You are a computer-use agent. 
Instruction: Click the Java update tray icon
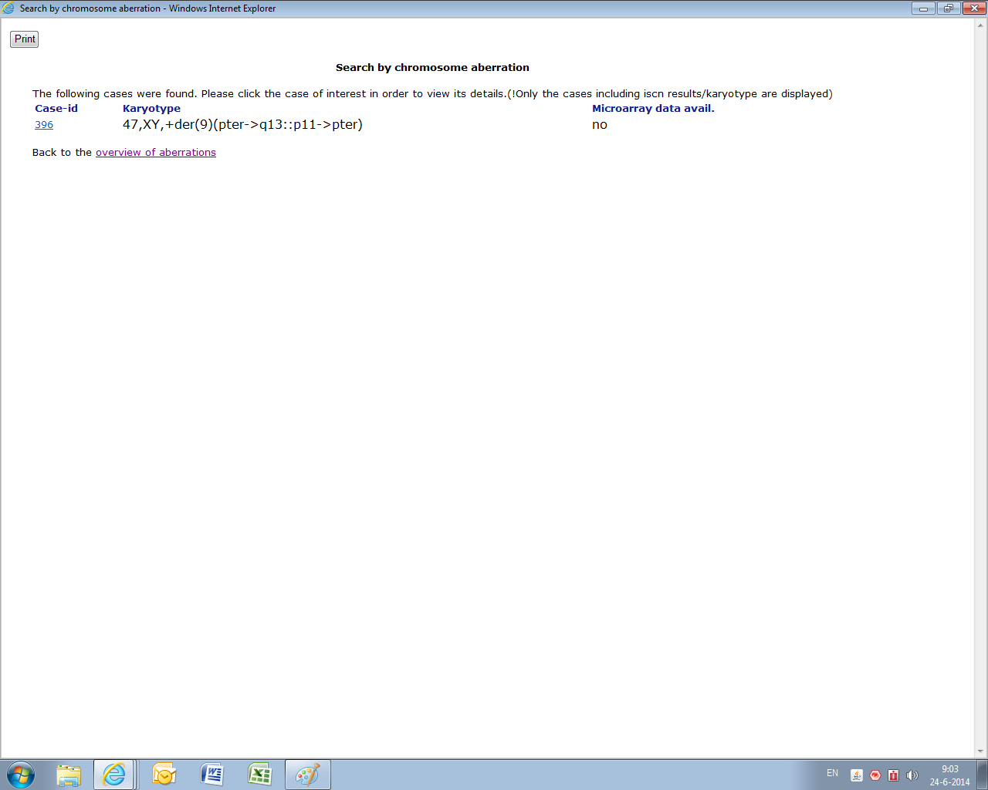pos(856,775)
